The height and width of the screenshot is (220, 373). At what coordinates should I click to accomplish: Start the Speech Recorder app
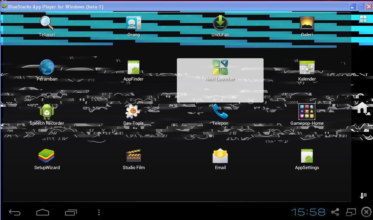(x=47, y=111)
